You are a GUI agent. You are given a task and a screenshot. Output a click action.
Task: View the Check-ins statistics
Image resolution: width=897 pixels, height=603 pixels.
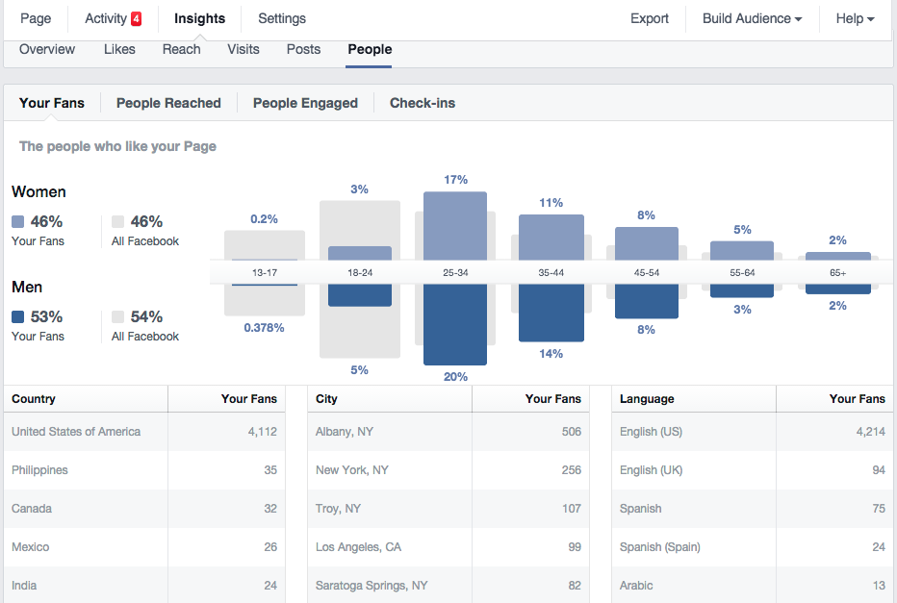(422, 102)
